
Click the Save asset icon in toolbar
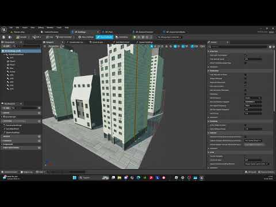(x=3, y=37)
